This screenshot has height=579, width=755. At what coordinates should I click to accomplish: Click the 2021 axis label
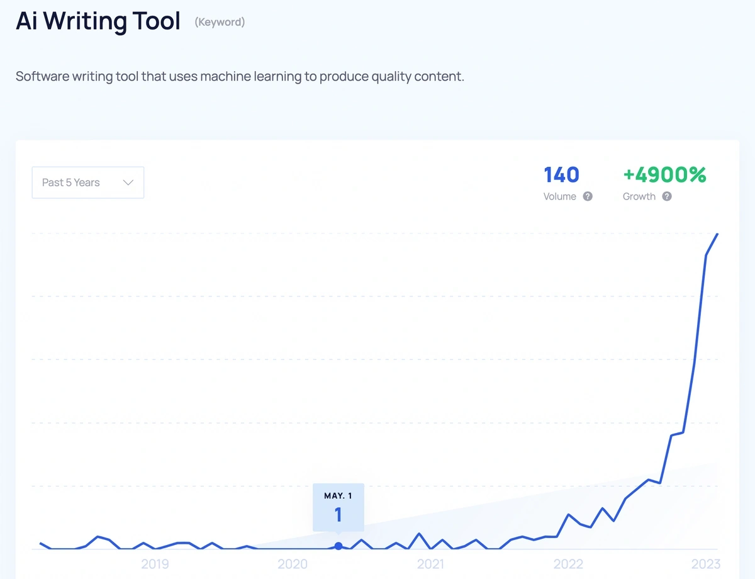(x=430, y=564)
